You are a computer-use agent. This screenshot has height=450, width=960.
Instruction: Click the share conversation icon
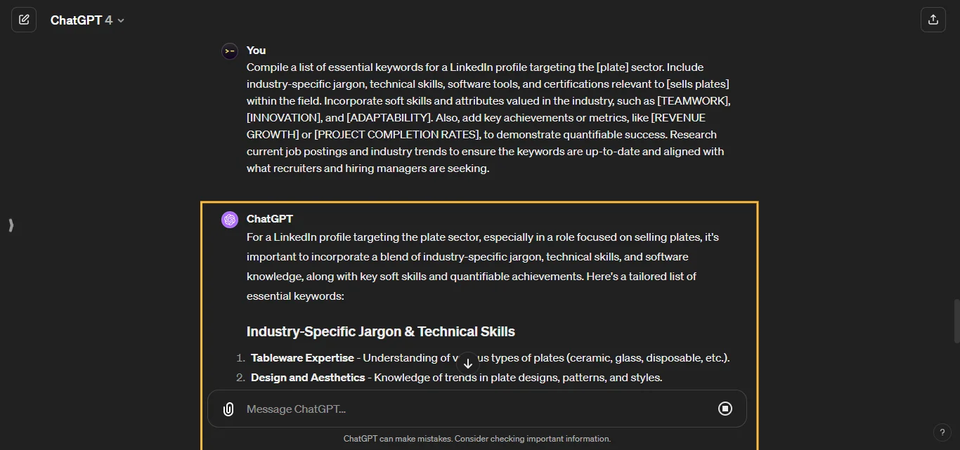tap(933, 19)
